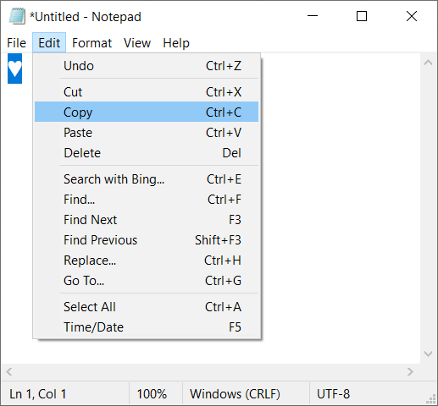This screenshot has height=406, width=438.
Task: Open the File menu in menu bar
Action: click(x=16, y=43)
